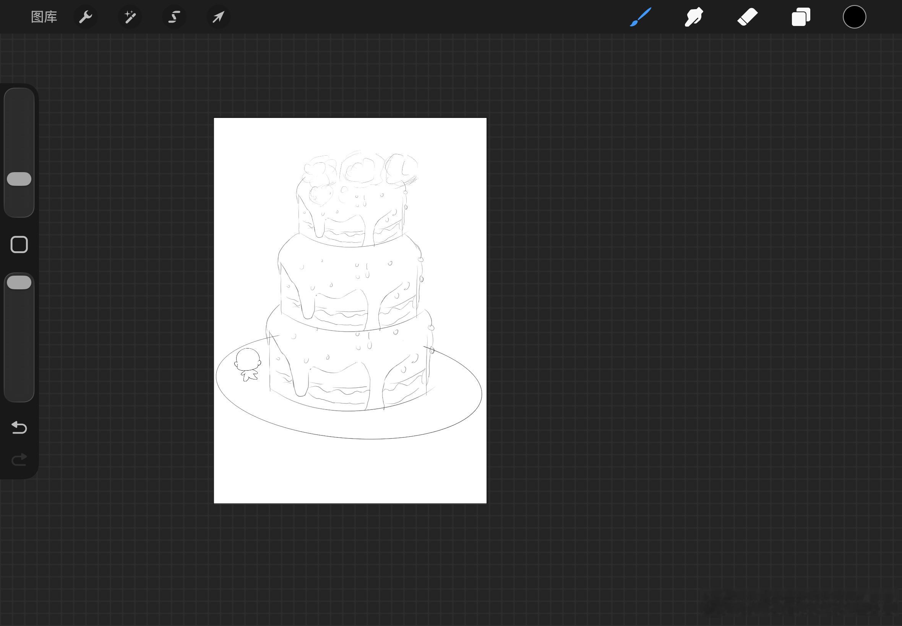Viewport: 902px width, 626px height.
Task: Click the brush size slider handle
Action: tap(19, 179)
